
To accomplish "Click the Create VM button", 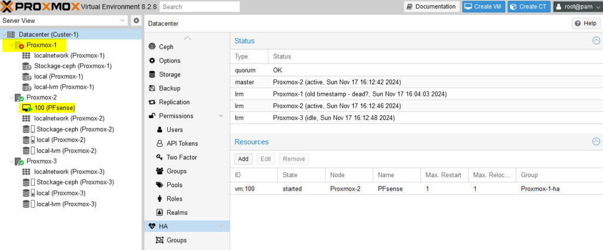I will tap(483, 6).
